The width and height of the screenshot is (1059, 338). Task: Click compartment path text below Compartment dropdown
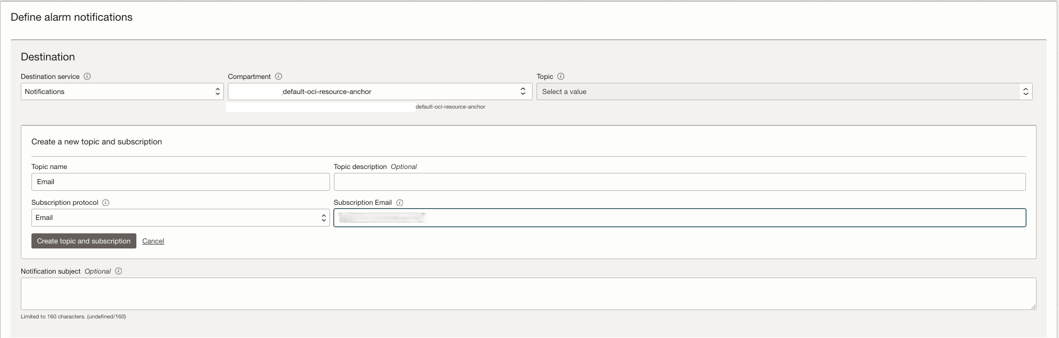[450, 107]
